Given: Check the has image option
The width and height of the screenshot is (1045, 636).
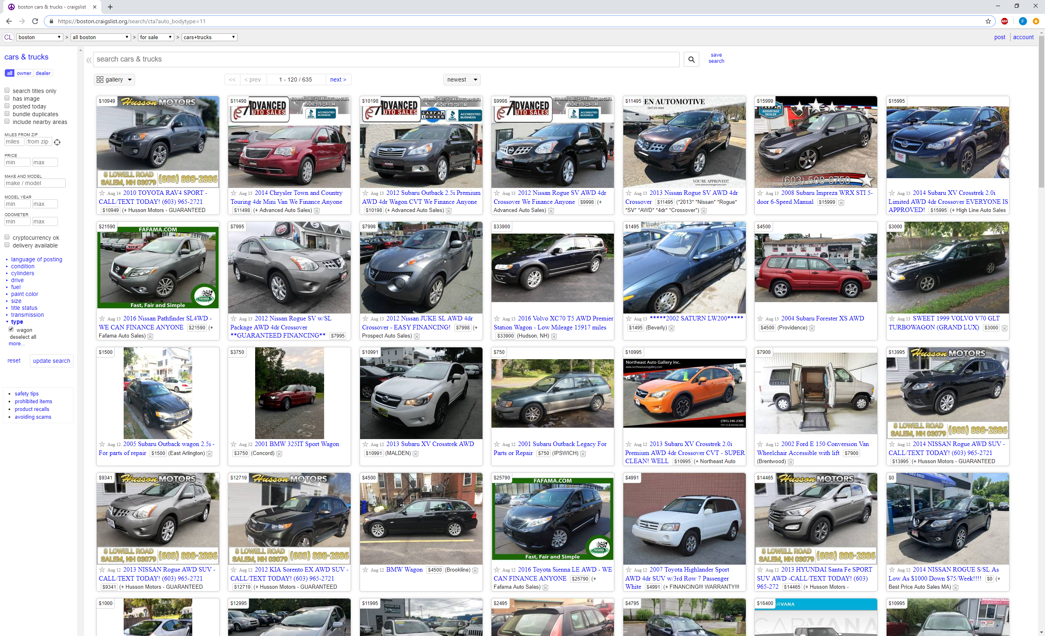Looking at the screenshot, I should pos(7,98).
